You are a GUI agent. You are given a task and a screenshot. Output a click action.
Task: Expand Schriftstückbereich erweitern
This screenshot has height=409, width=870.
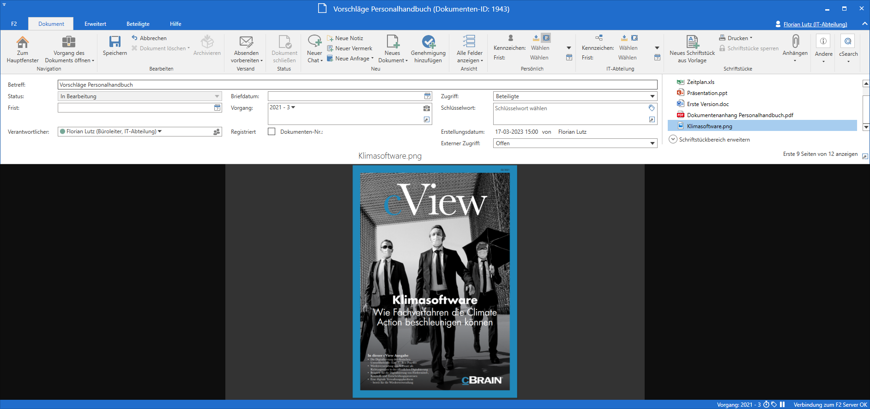[709, 139]
